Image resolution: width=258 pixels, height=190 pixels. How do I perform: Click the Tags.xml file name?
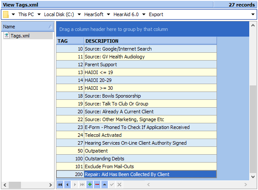tap(20, 36)
